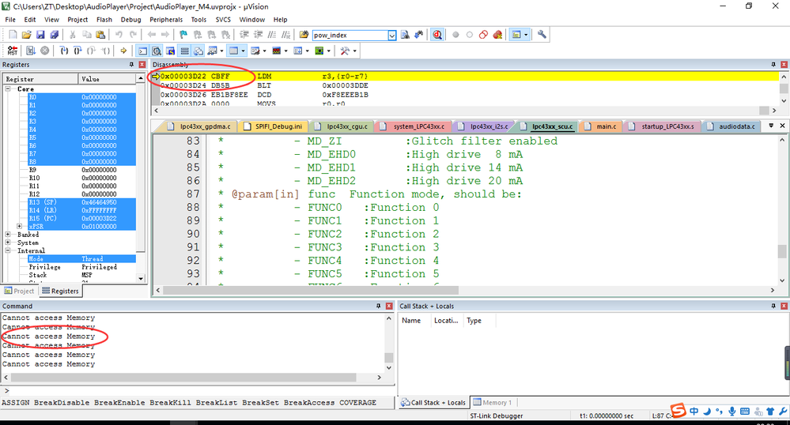Viewport: 790px width, 425px height.
Task: Click the Indent selection icon
Action: (244, 35)
